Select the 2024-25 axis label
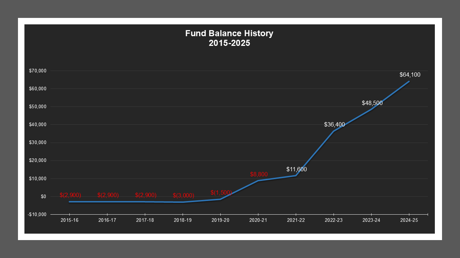This screenshot has width=460, height=258. point(409,220)
